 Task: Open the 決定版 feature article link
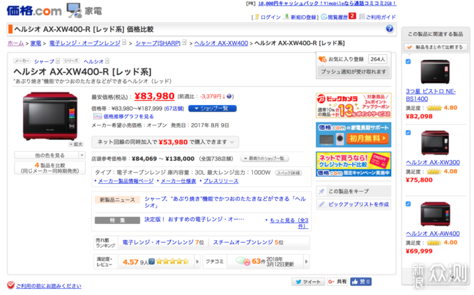tap(194, 219)
